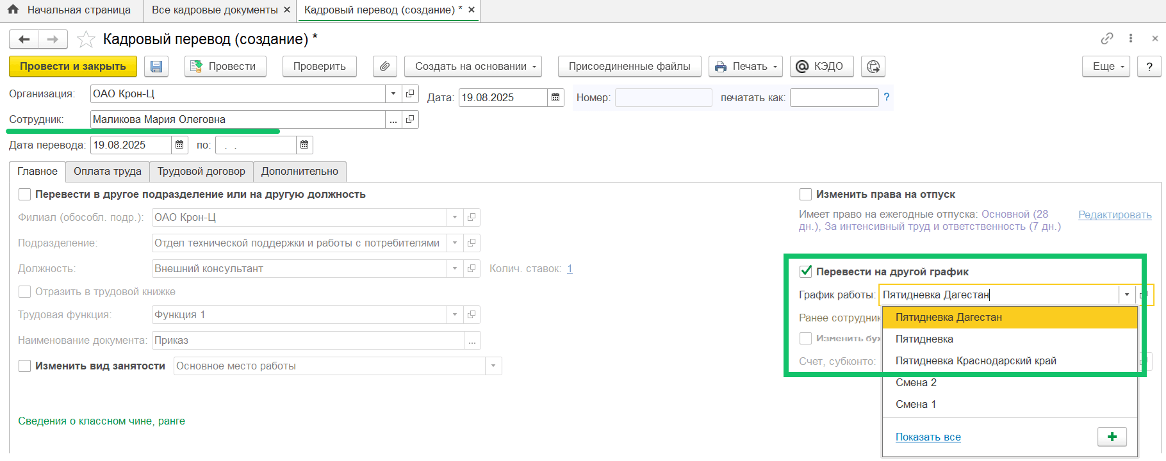Enable transfer to another department checkbox
The image size is (1166, 461).
25,195
